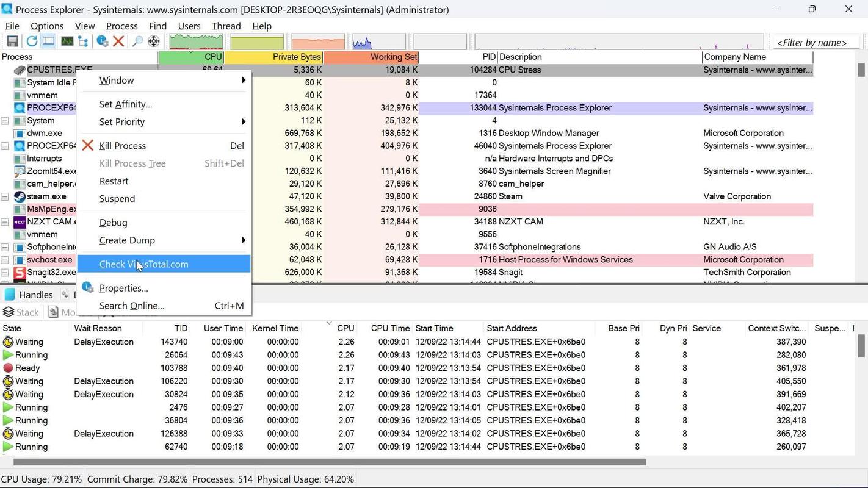Sort by the Private Bytes column header
Screen dimensions: 868x488
pyautogui.click(x=273, y=57)
